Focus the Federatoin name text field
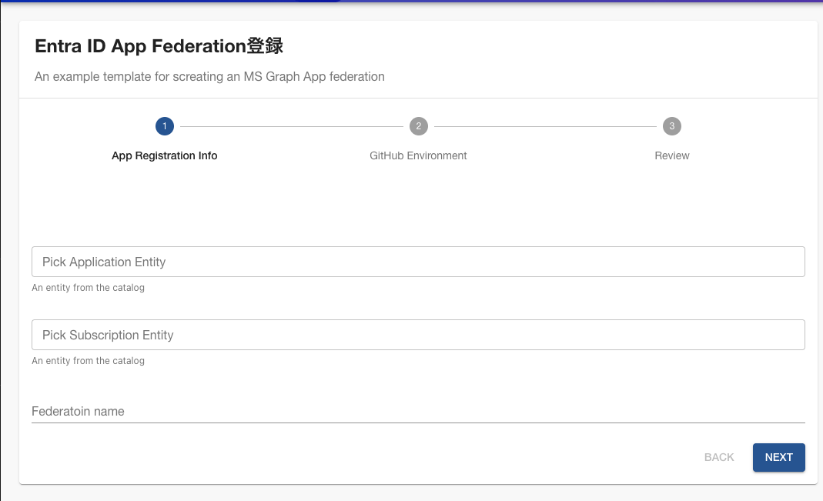This screenshot has height=501, width=823. click(418, 411)
